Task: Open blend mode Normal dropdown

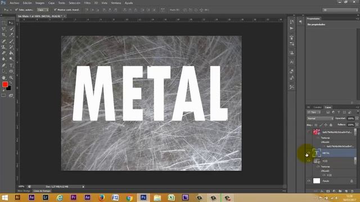Action: pos(320,118)
